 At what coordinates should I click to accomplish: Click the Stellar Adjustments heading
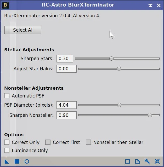pyautogui.click(x=29, y=50)
